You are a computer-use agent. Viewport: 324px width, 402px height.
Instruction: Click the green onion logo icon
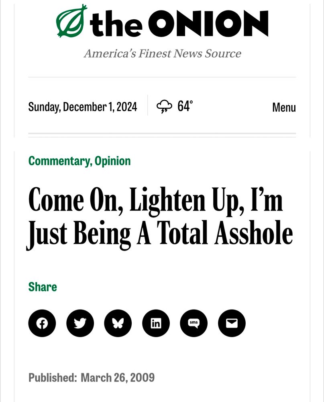[71, 21]
